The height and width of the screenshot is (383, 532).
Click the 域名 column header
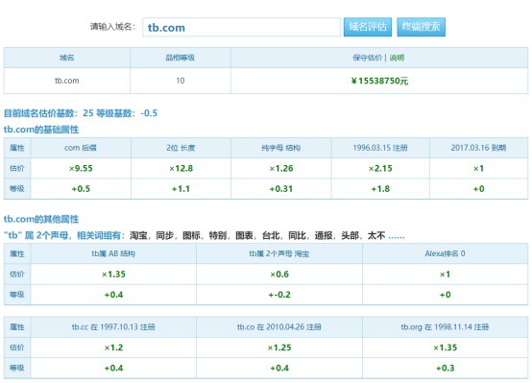point(67,58)
